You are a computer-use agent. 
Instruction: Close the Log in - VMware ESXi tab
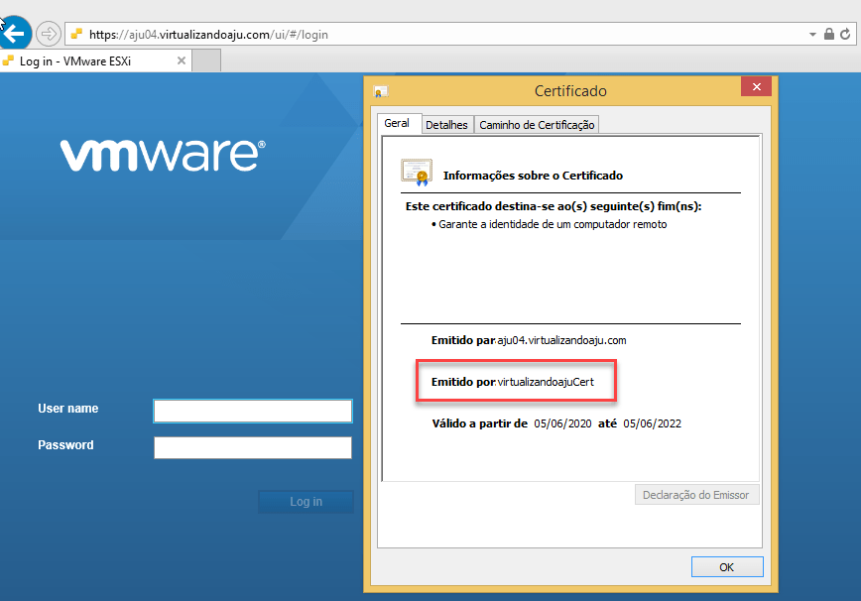pyautogui.click(x=181, y=60)
